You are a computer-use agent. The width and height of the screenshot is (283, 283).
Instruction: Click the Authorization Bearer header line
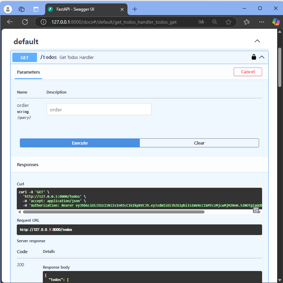[x=143, y=205]
